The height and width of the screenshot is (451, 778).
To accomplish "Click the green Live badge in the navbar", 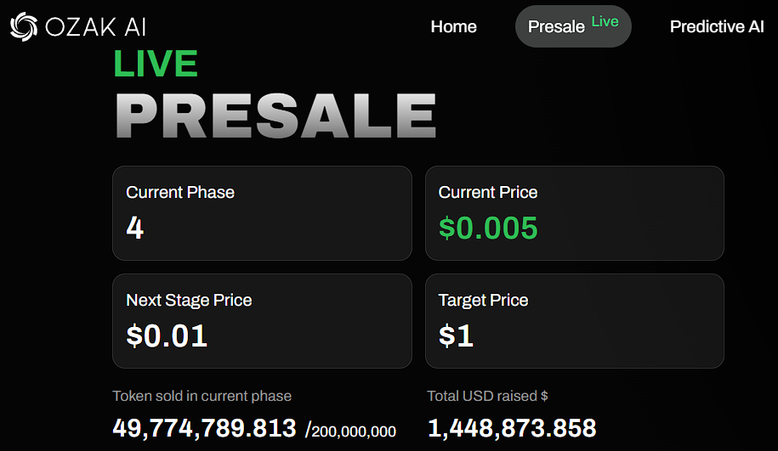I will 605,21.
